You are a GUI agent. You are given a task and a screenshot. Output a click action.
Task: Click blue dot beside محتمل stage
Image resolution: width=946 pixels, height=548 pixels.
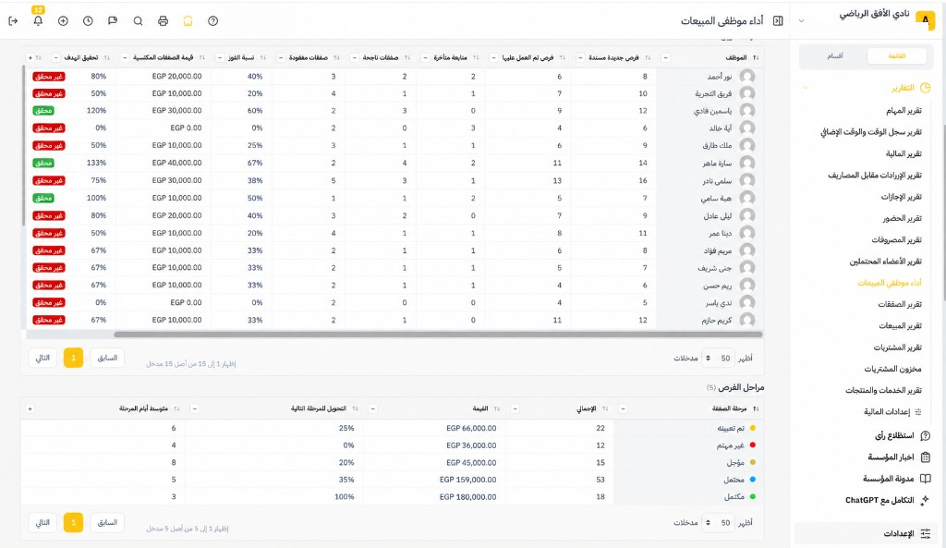click(x=752, y=480)
